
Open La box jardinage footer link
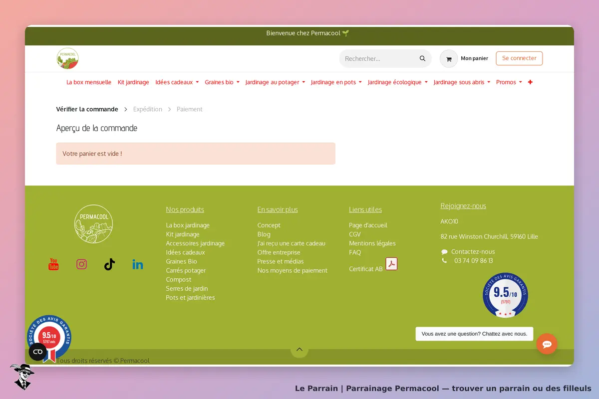(188, 225)
